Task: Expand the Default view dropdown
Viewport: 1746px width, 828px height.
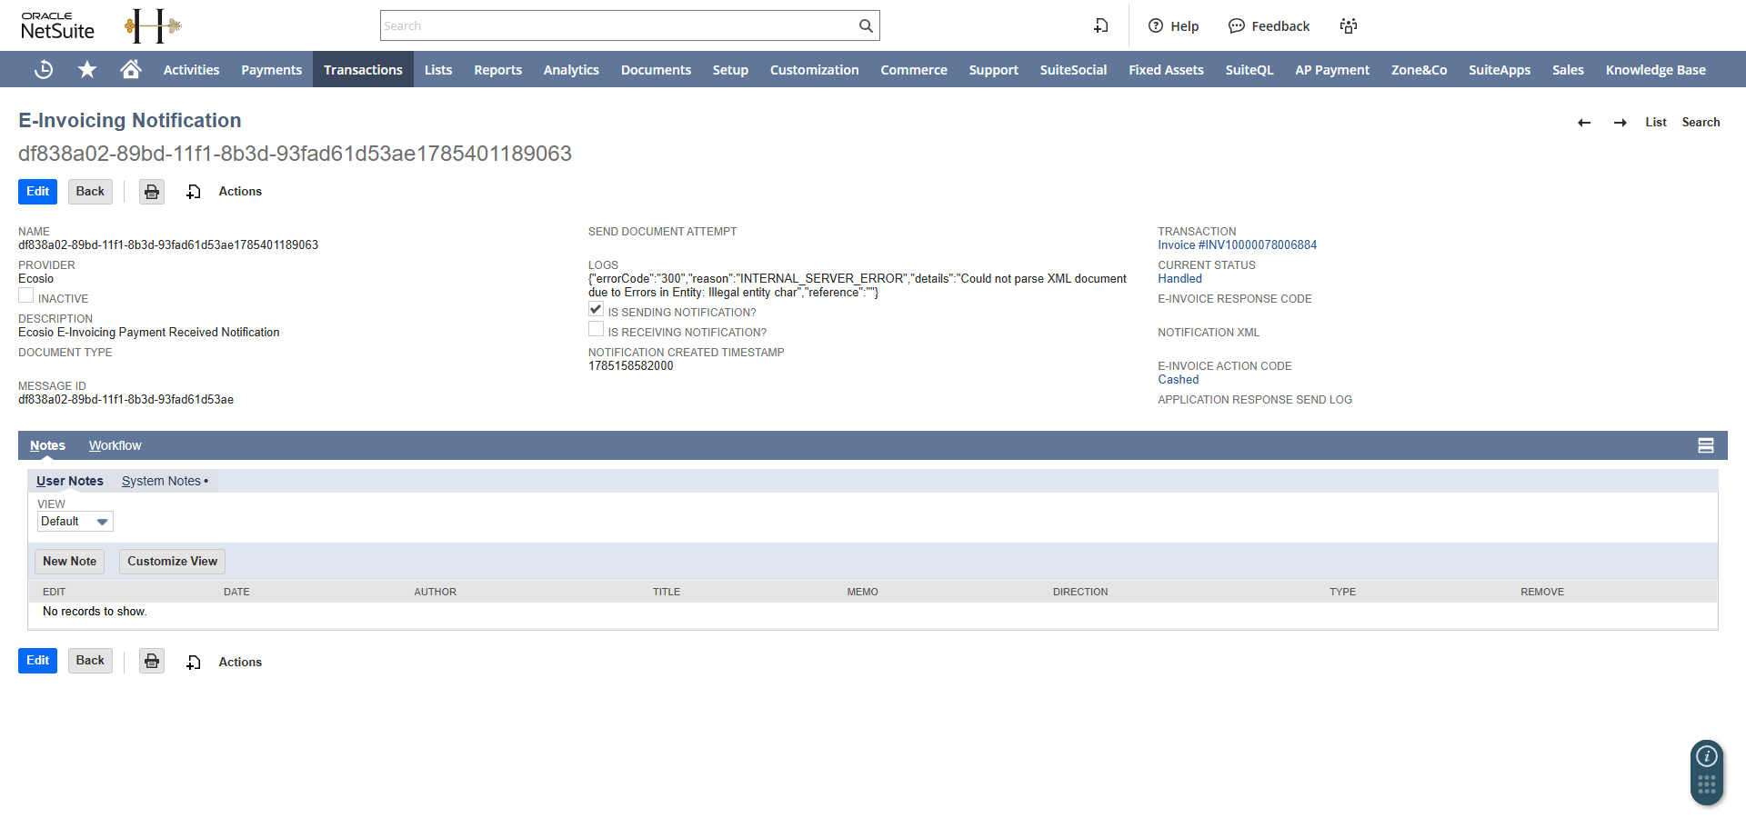Action: coord(75,522)
